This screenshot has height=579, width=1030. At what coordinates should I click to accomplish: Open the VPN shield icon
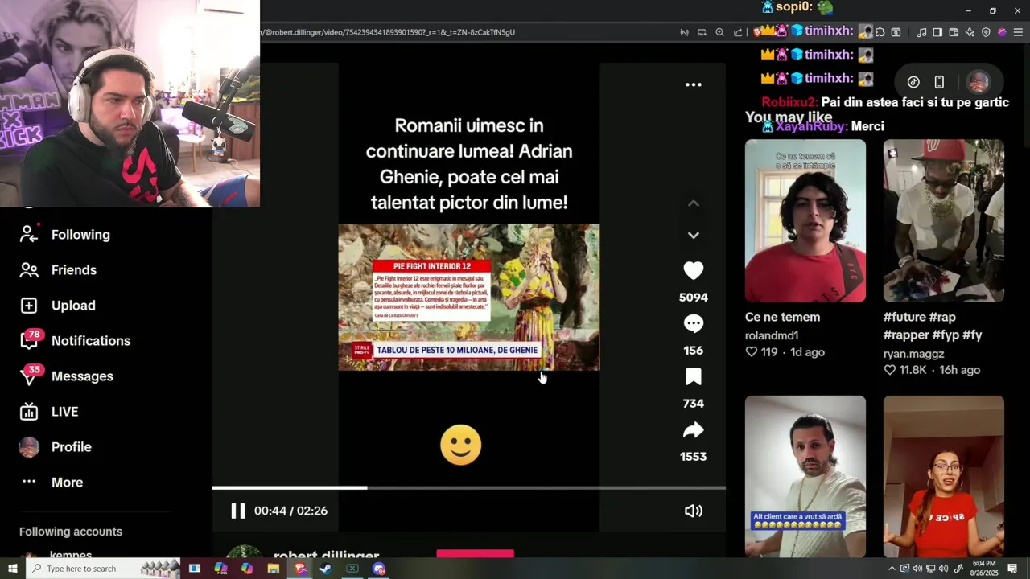(986, 32)
